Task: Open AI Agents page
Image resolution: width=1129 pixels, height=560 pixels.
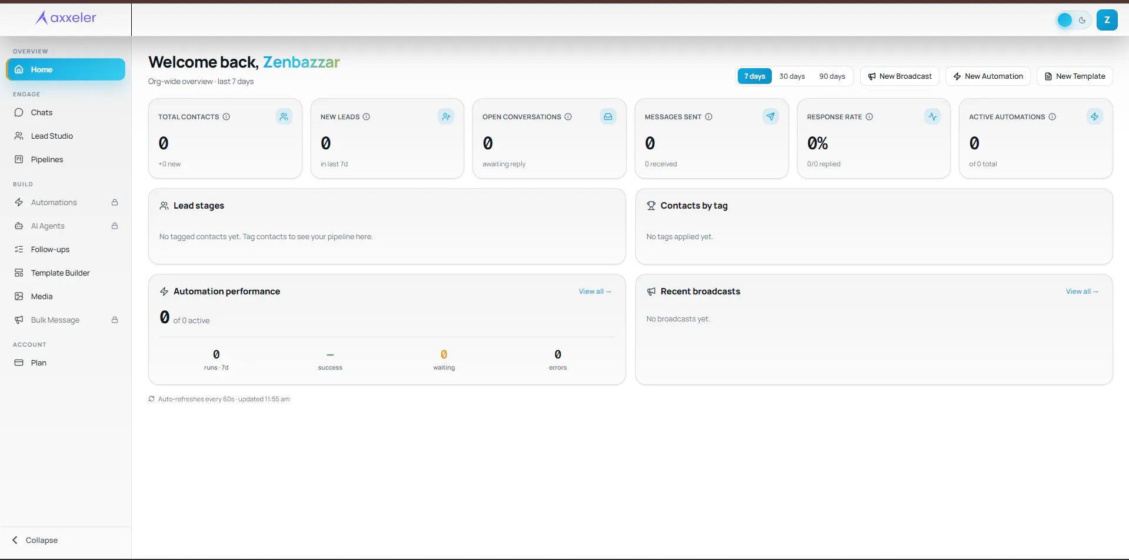Action: 65,226
